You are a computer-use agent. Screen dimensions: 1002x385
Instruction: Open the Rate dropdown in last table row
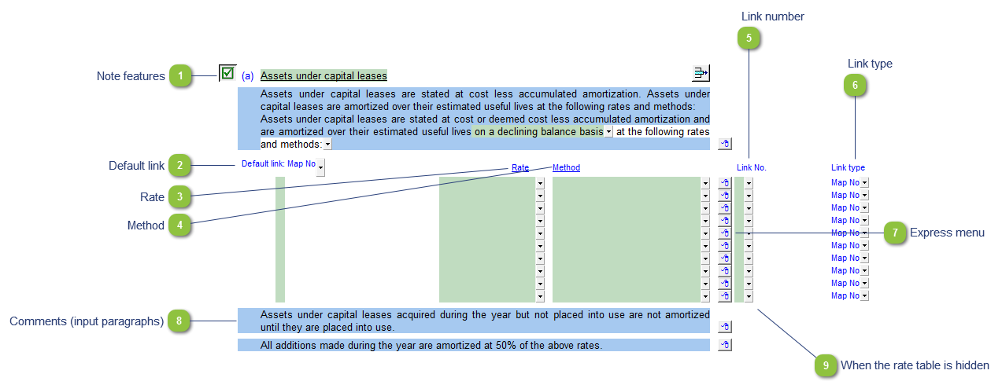(540, 296)
